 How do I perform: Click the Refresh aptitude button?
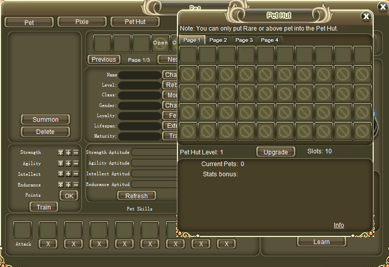136,196
